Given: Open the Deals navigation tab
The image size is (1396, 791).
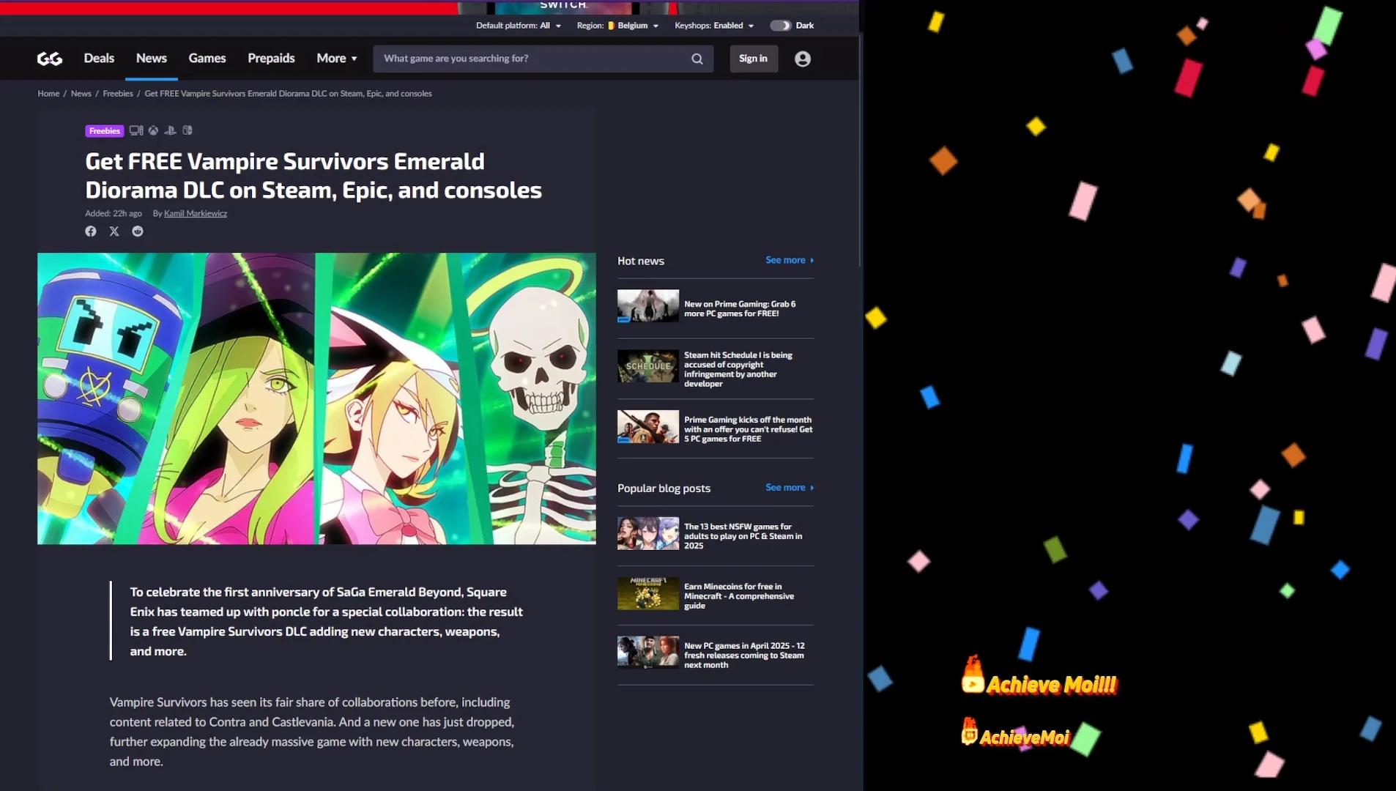Looking at the screenshot, I should [x=99, y=59].
